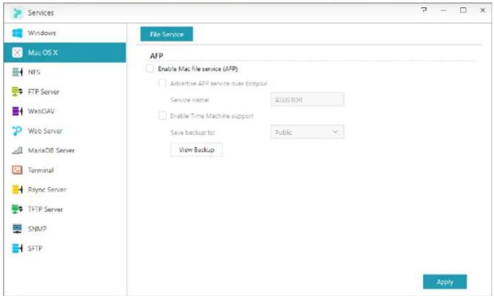Minimize the Services window

tap(443, 10)
